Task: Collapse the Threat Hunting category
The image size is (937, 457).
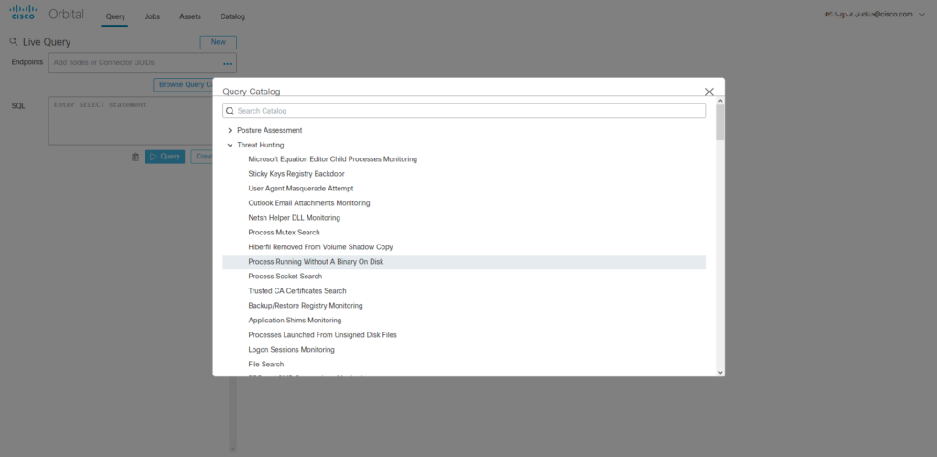Action: 230,145
